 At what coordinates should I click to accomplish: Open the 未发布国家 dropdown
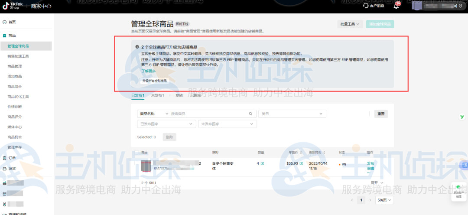coord(227,124)
